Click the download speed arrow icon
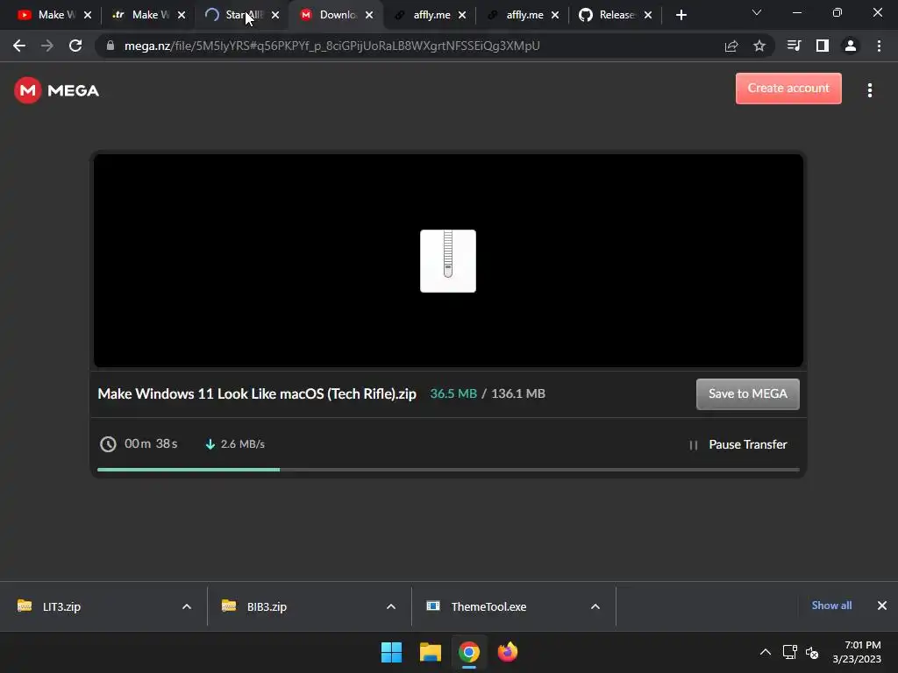898x673 pixels. [210, 444]
